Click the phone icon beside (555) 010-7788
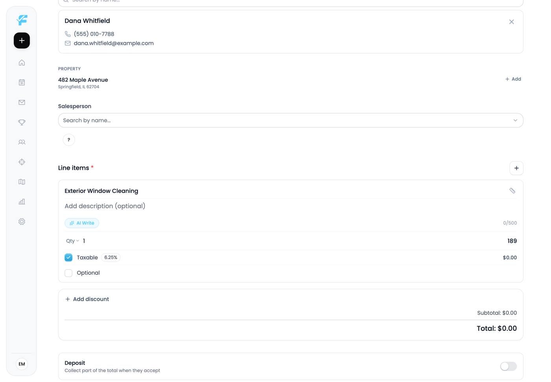Viewport: 551px width, 382px height. point(68,34)
